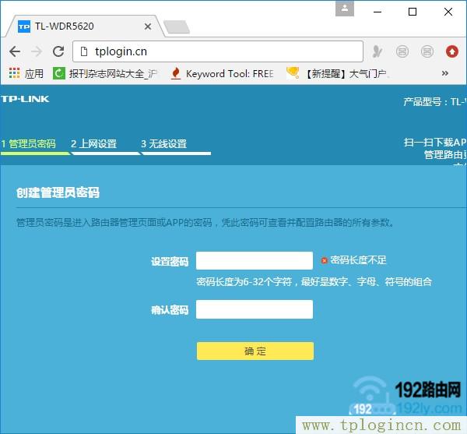The width and height of the screenshot is (467, 434).
Task: Click the 扫一扫下载APP text
Action: point(435,143)
